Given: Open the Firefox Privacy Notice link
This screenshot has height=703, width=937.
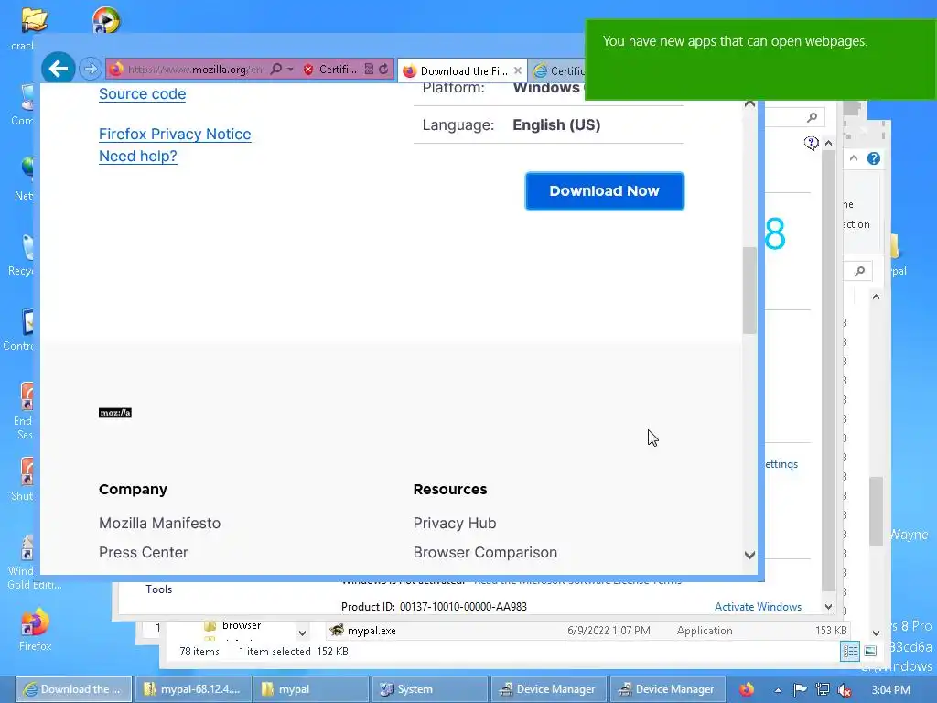Looking at the screenshot, I should 175,134.
